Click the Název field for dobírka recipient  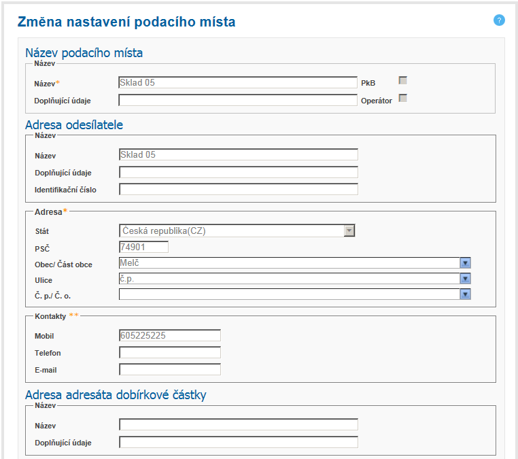pyautogui.click(x=238, y=425)
